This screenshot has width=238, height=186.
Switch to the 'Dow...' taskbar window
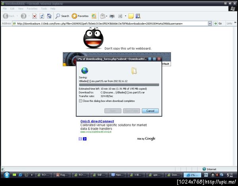173,175
